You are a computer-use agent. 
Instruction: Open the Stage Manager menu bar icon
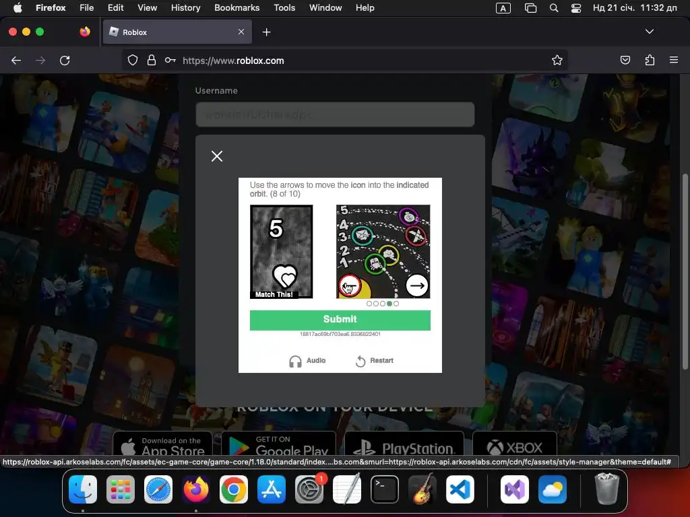[x=531, y=8]
